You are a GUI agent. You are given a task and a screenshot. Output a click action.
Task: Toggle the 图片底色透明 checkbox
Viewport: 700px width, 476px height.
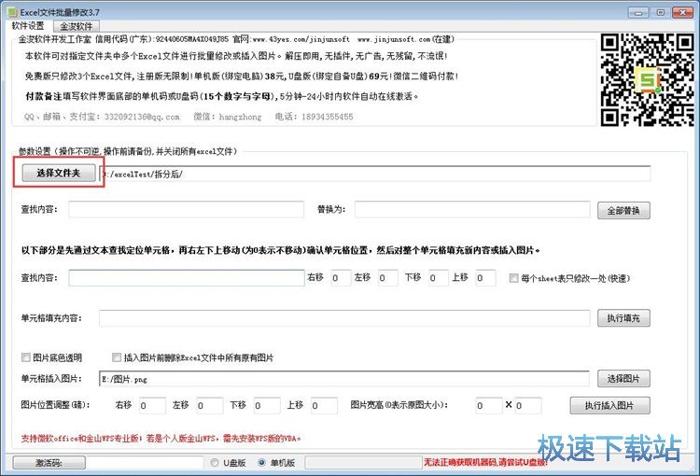click(x=26, y=357)
